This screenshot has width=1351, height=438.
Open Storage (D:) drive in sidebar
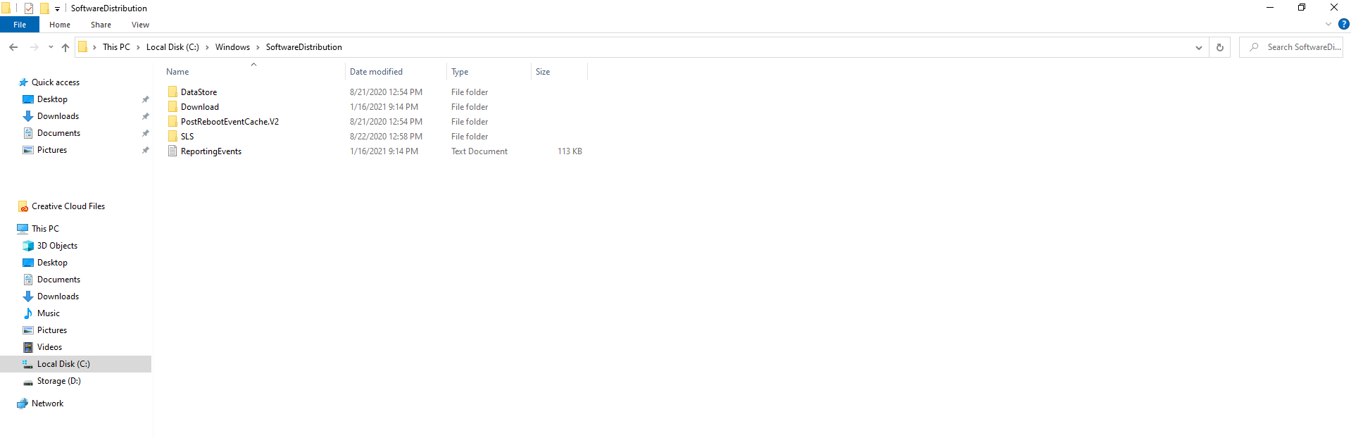tap(59, 381)
